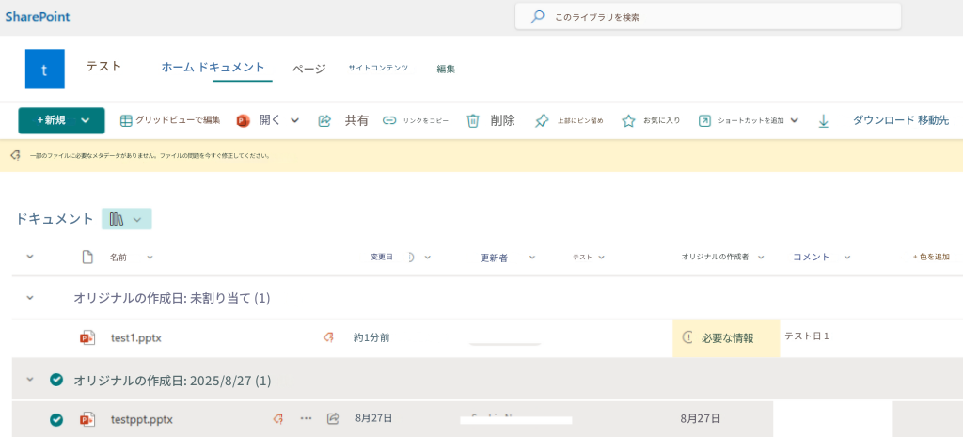Click the ダウンロード command
The width and height of the screenshot is (963, 437).
point(883,120)
